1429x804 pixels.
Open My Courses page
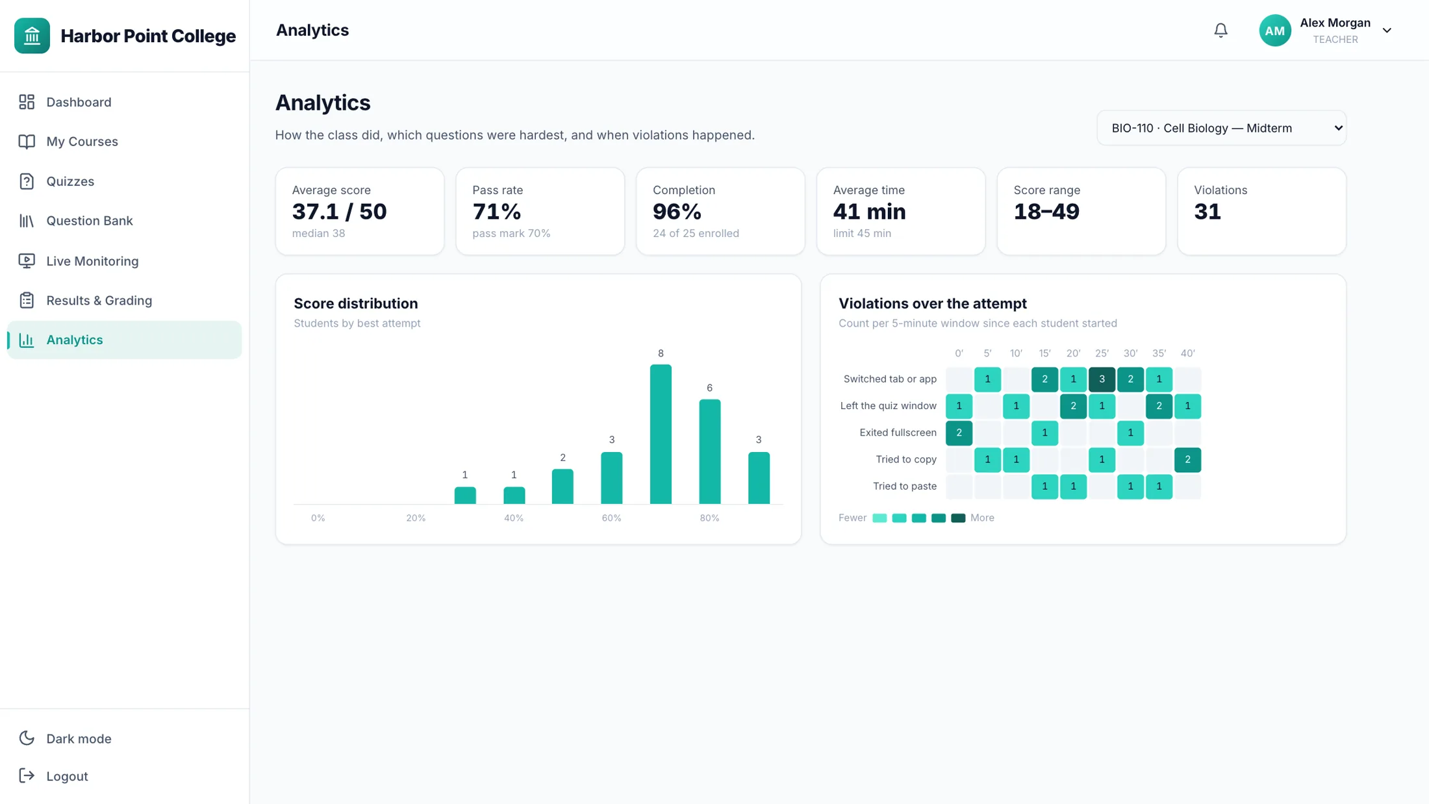[x=125, y=142]
